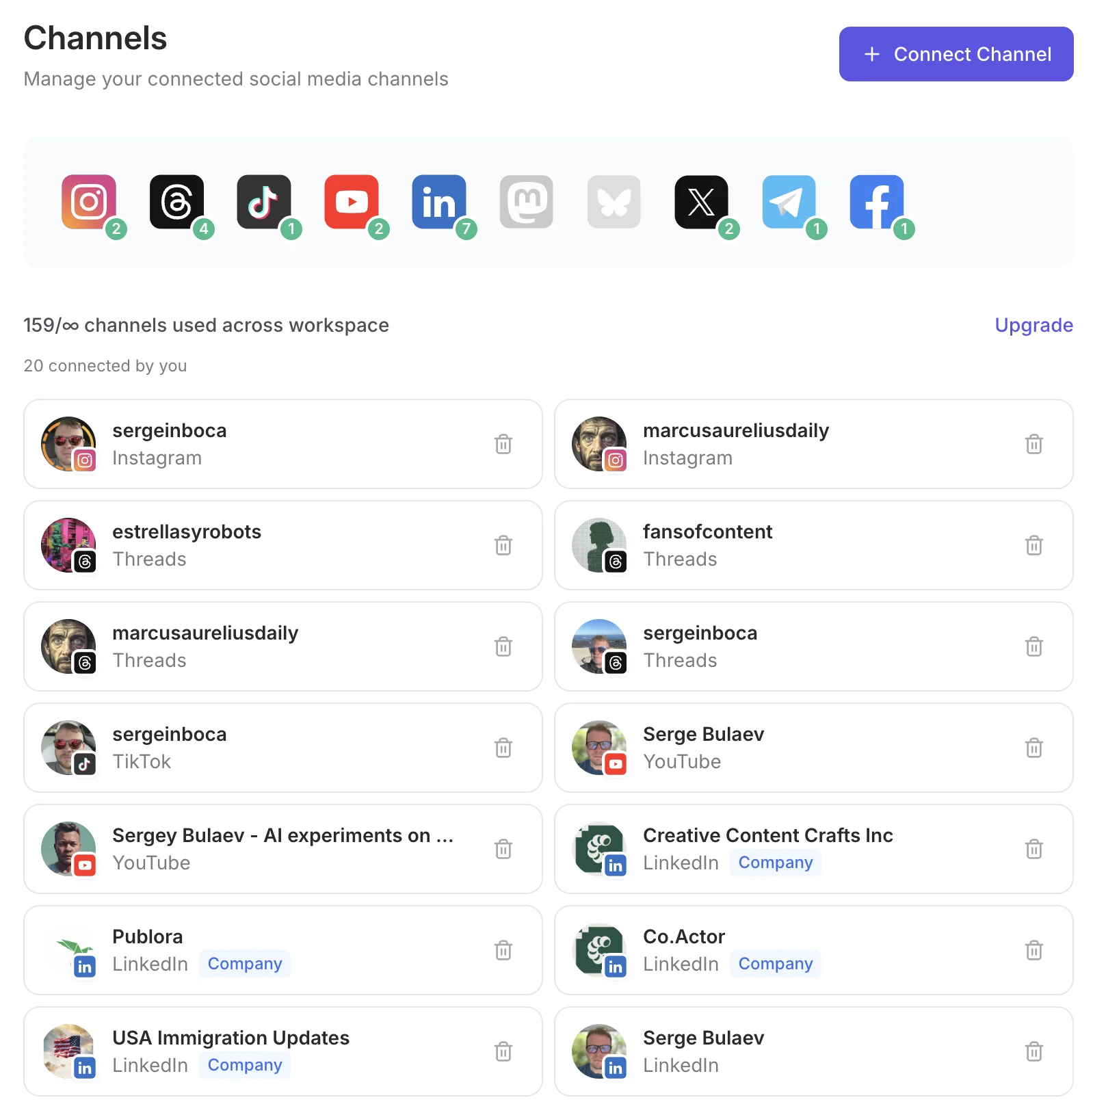1093x1102 pixels.
Task: Choose the TikTok platform icon
Action: click(x=264, y=202)
